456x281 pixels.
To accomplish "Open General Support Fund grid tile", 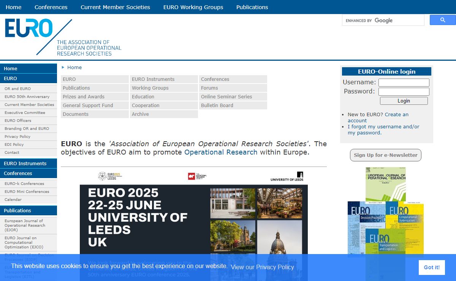I will click(95, 105).
